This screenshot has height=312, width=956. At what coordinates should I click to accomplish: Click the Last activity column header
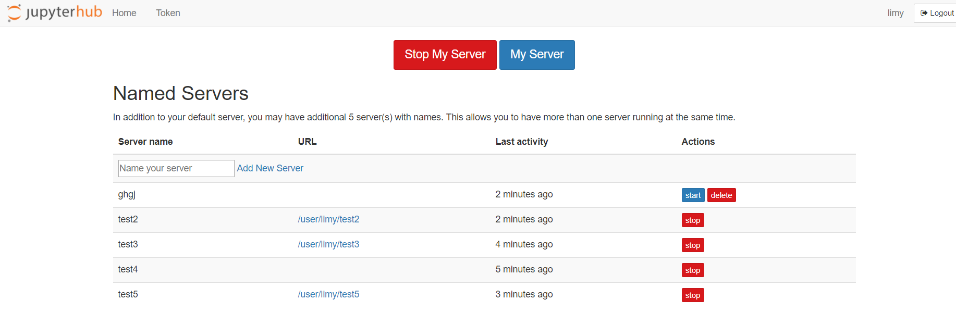[522, 142]
